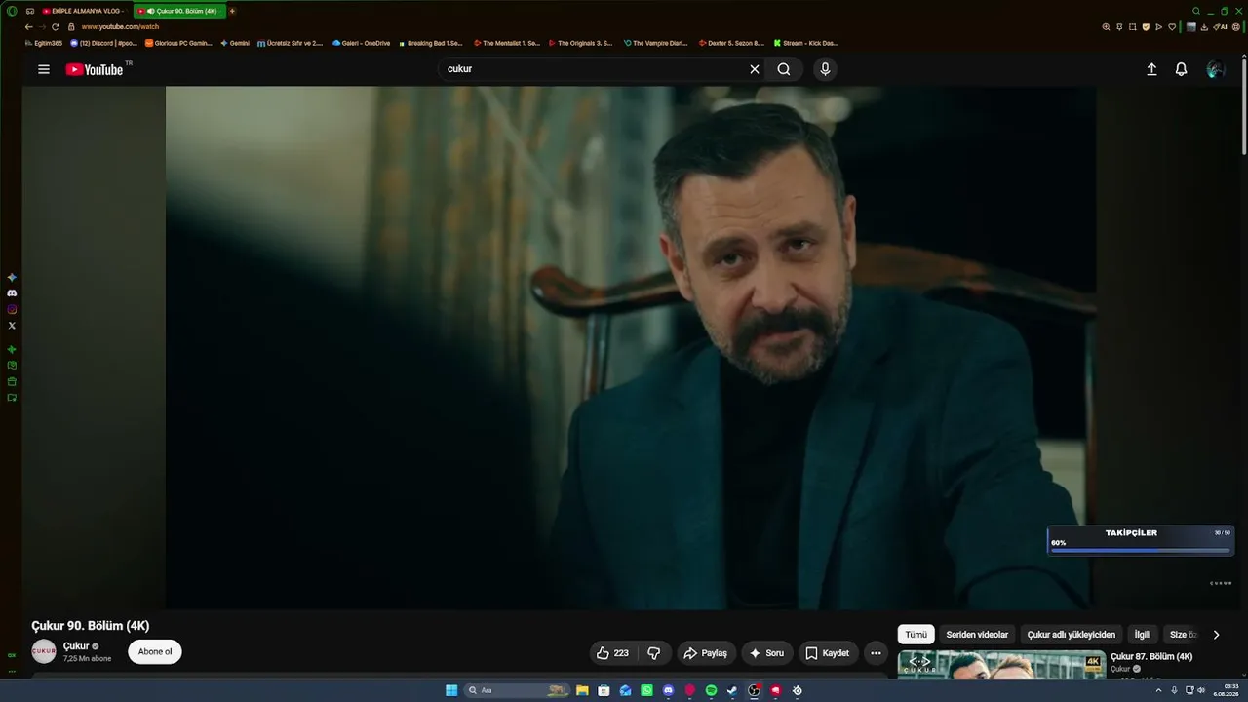Select the İlgili filter chip

point(1143,635)
